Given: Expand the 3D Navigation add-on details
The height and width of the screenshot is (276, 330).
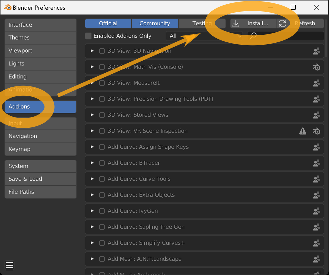Looking at the screenshot, I should 92,51.
